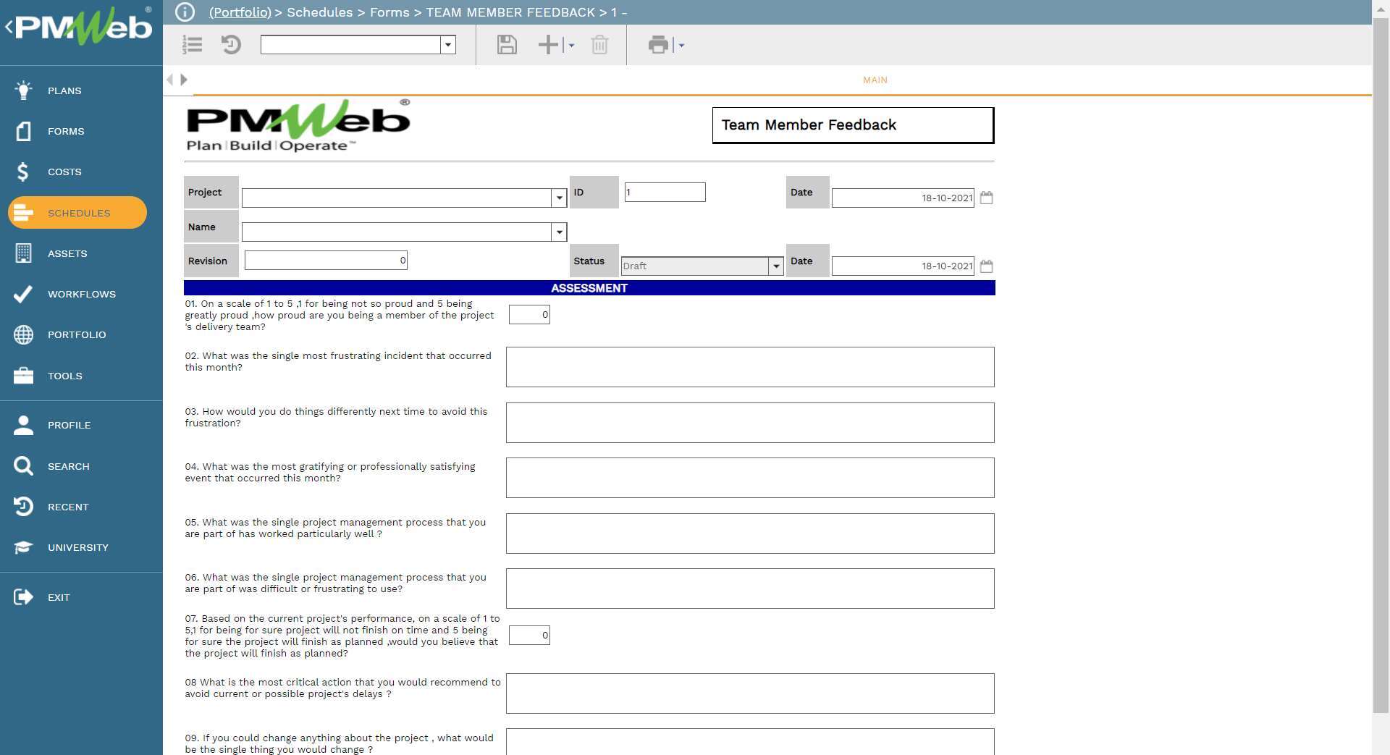Click the info icon in header
The image size is (1390, 755).
(185, 12)
